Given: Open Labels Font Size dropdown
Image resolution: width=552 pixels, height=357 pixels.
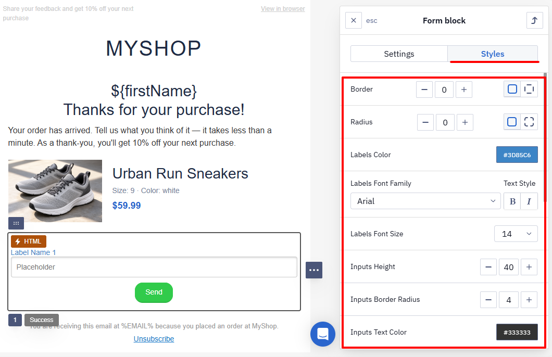Looking at the screenshot, I should click(x=516, y=234).
